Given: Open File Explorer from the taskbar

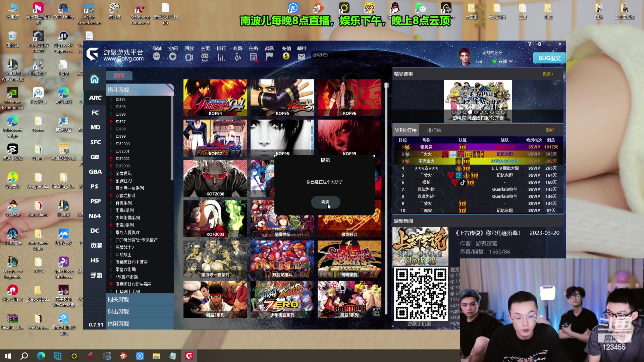Looking at the screenshot, I should [x=156, y=356].
